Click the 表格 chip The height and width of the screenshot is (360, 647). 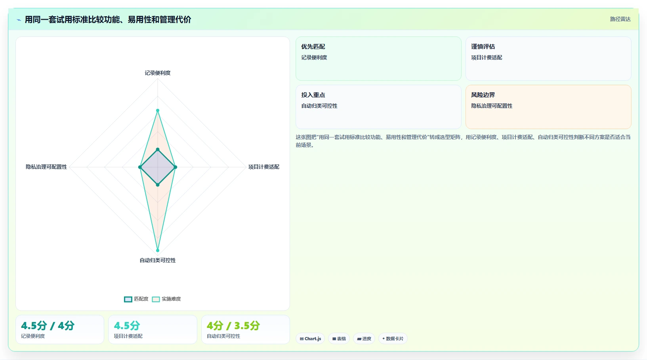339,339
